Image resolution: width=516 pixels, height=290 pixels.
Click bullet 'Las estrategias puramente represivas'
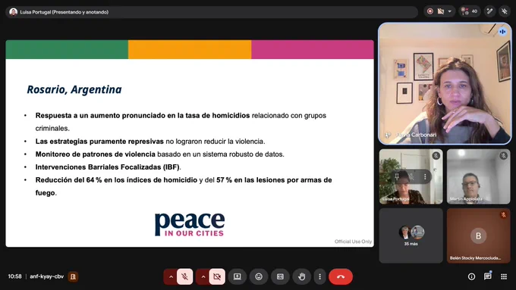150,142
